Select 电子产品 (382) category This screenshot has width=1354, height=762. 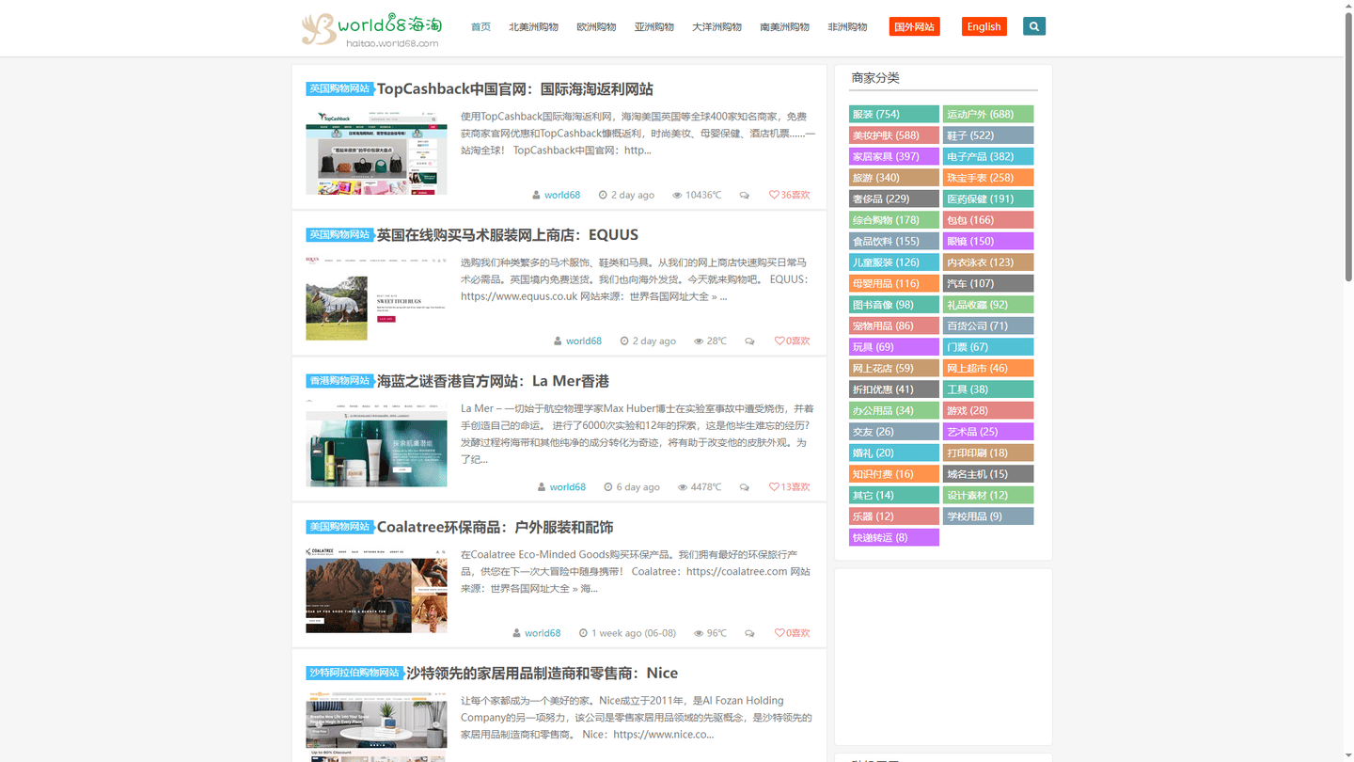click(x=988, y=156)
